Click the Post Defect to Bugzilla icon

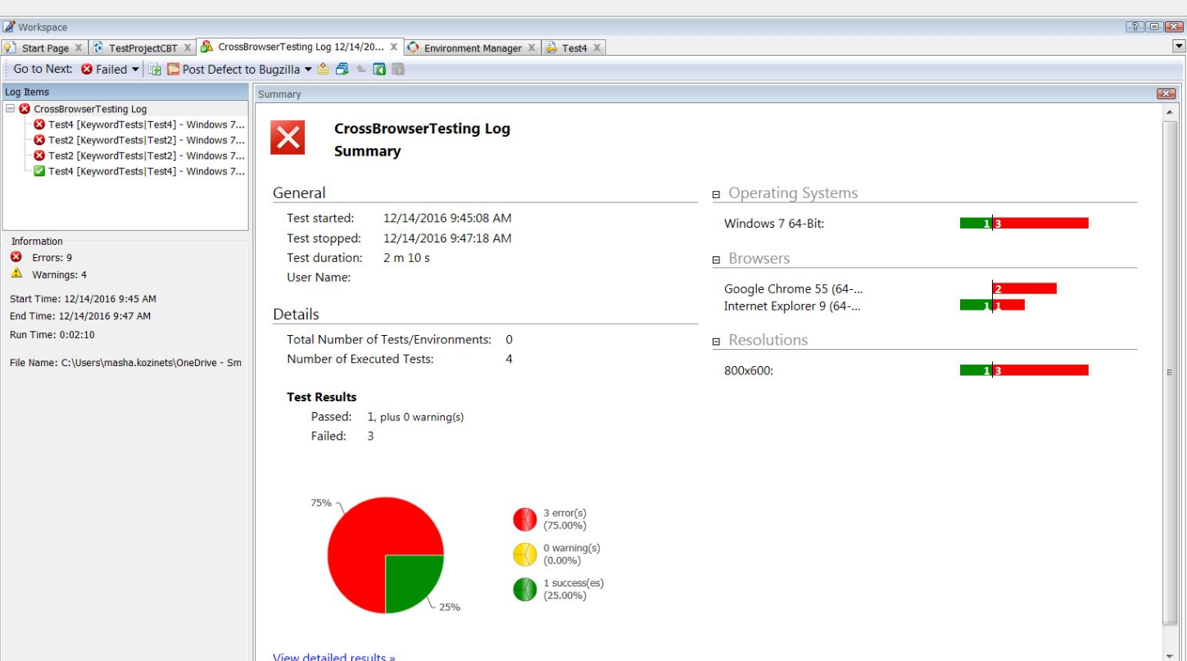click(174, 70)
